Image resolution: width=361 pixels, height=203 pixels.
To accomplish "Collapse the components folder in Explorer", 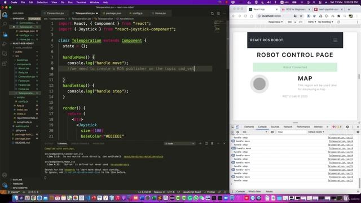I will 24,64.
